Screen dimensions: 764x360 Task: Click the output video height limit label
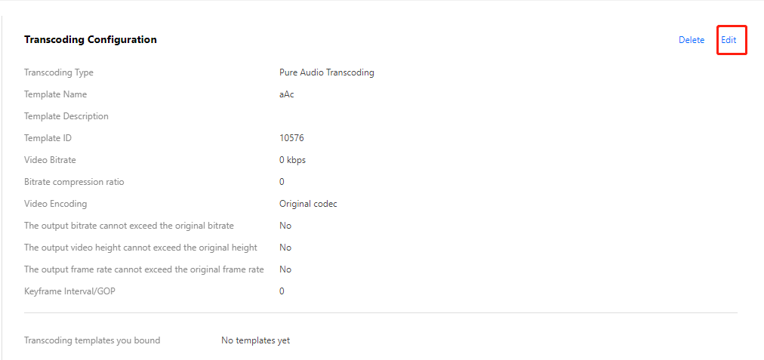click(x=140, y=248)
